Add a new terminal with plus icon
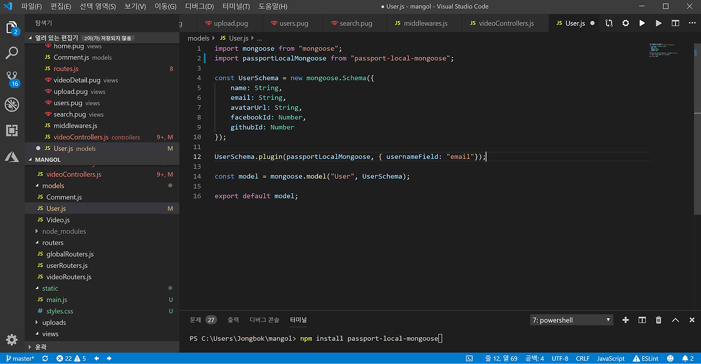 (x=625, y=320)
